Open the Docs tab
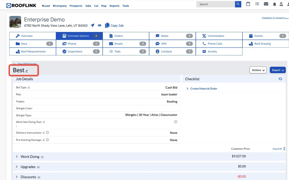Viewport: 289px width, 180px height. (33, 44)
